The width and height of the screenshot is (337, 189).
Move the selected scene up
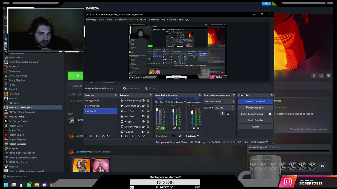(x=103, y=136)
